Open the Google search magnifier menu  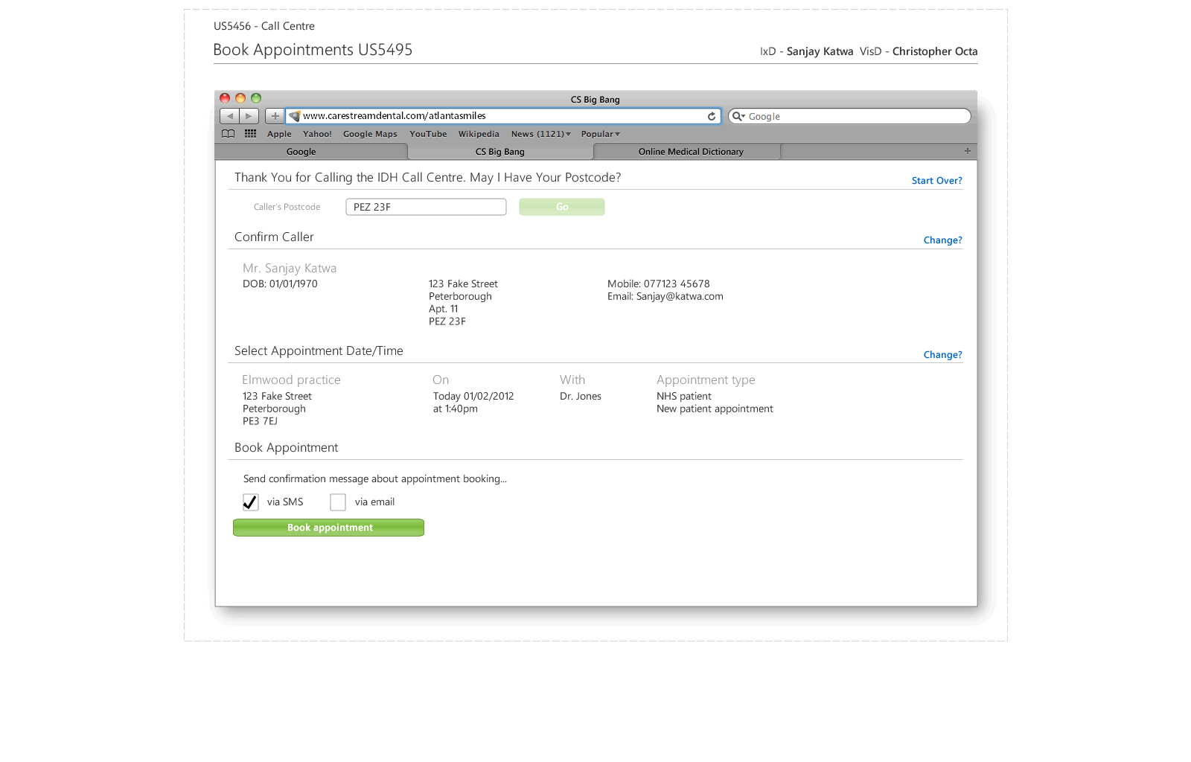coord(738,116)
